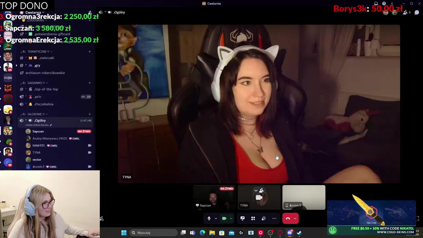
Task: Start screen sharing from call controls
Action: [243, 218]
